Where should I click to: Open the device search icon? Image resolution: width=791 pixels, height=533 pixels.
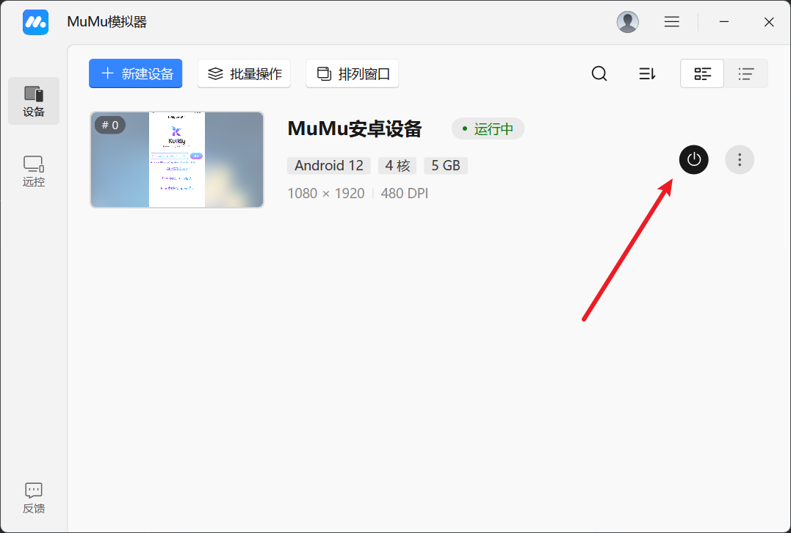coord(599,73)
